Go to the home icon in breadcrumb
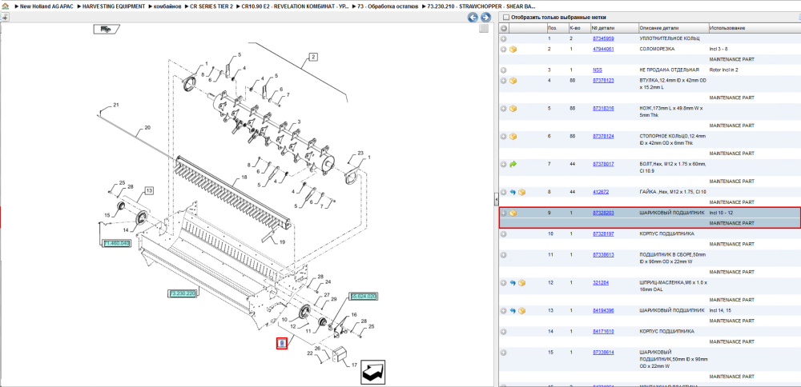The height and width of the screenshot is (387, 801). click(5, 6)
